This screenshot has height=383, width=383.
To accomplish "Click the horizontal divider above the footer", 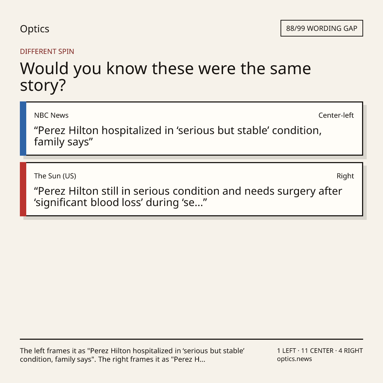I will point(191,339).
